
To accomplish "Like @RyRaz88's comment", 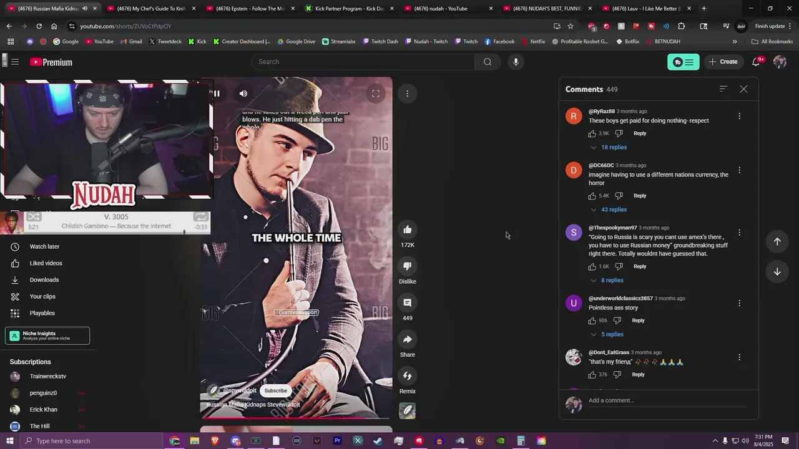I will point(592,133).
